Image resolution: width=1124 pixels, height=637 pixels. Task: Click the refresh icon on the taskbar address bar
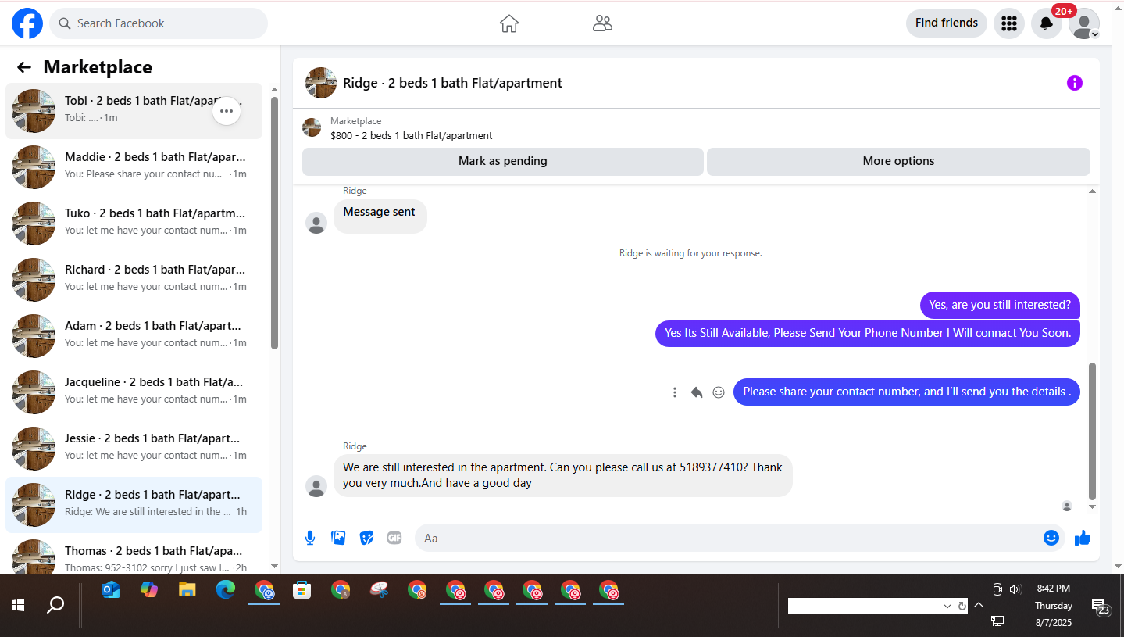point(962,606)
